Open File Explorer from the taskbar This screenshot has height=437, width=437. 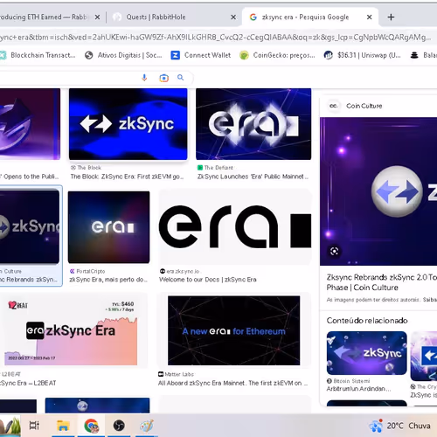[63, 426]
